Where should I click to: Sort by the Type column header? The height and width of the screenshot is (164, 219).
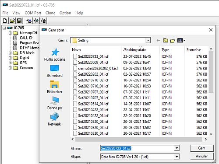172,50
